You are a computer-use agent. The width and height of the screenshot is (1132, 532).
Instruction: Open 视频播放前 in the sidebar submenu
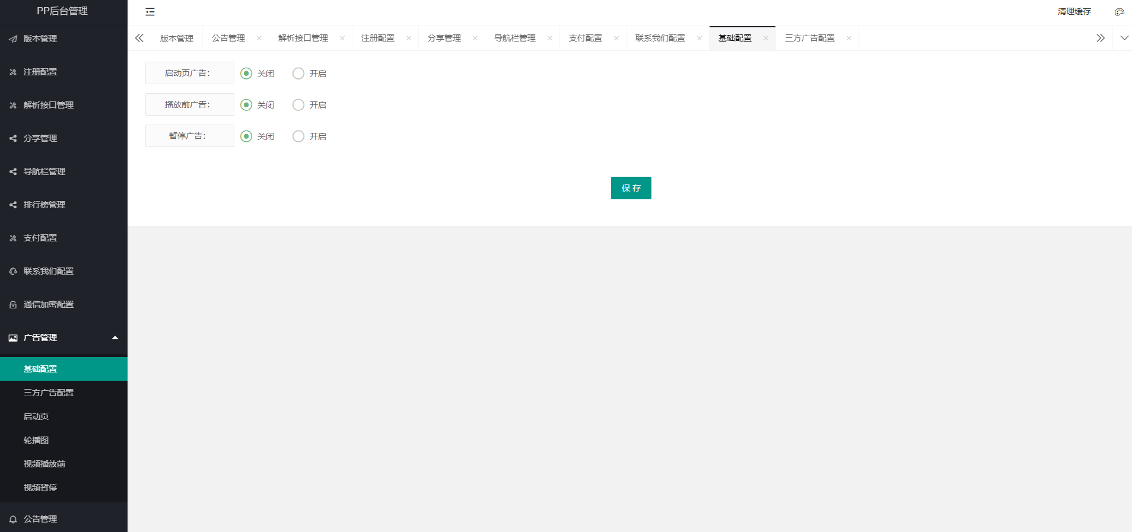point(63,464)
